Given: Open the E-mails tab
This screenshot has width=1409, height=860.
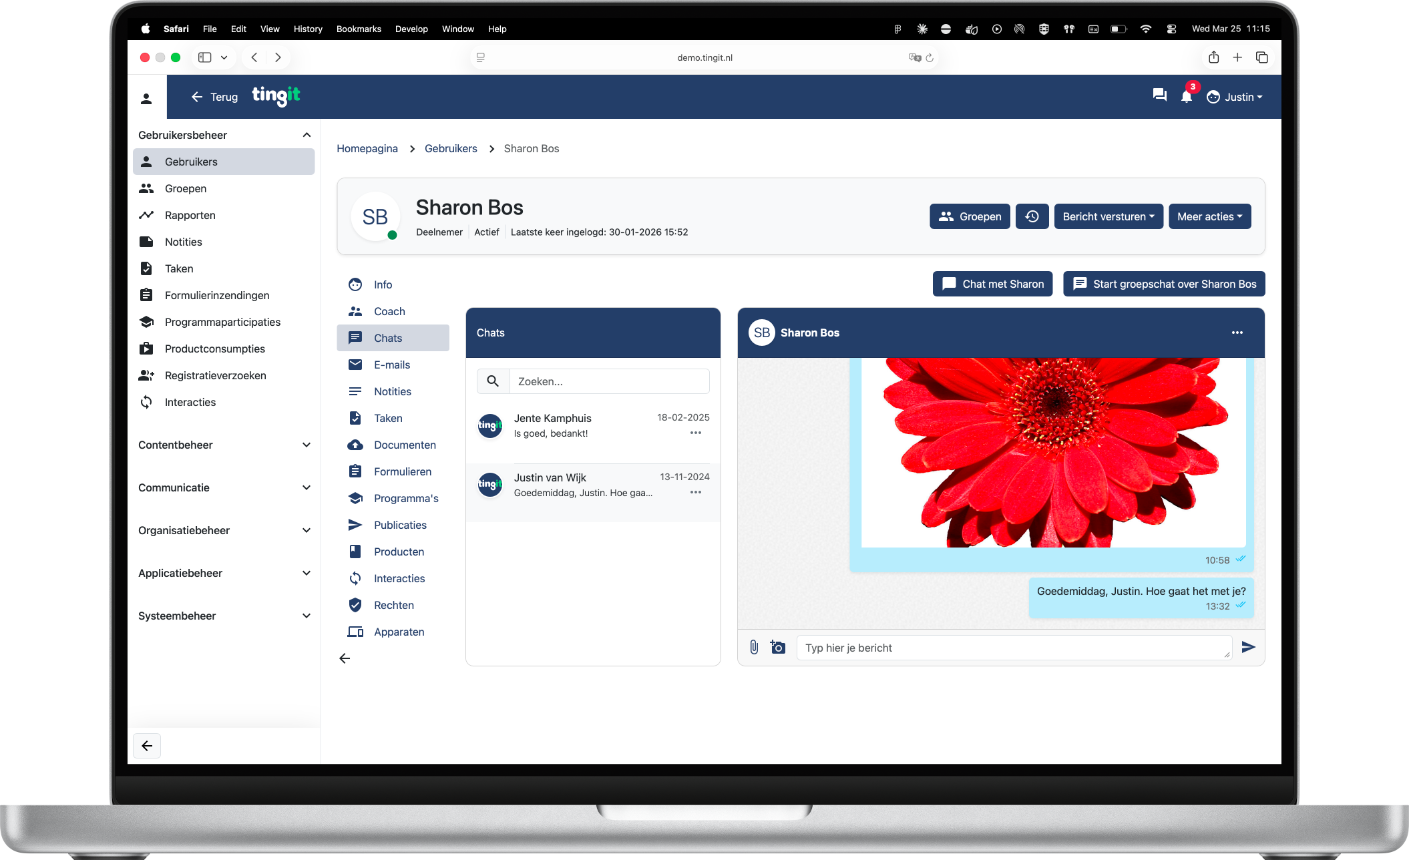Looking at the screenshot, I should 393,365.
